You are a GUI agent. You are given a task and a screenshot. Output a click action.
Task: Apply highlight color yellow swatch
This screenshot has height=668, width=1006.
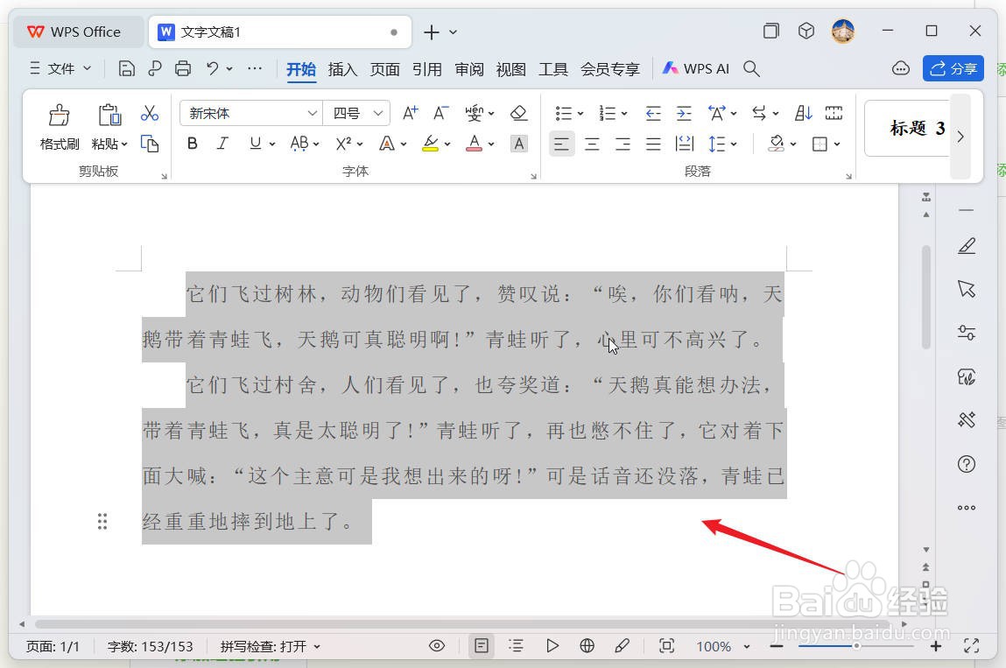(430, 144)
